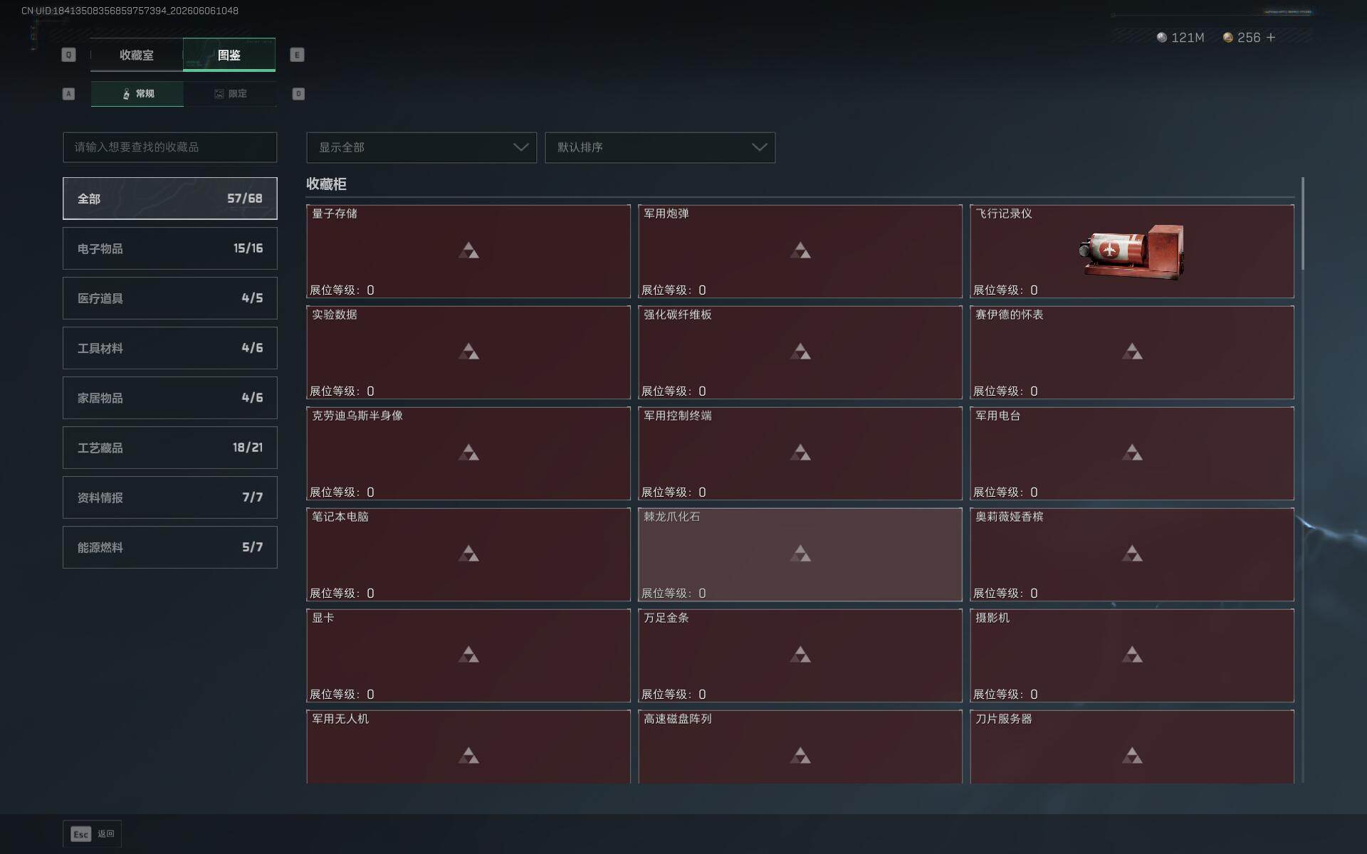
Task: Open the 限定 sub-tab
Action: (x=230, y=94)
